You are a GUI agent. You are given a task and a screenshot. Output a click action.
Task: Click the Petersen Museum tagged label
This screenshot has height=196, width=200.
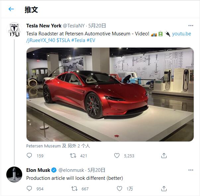click(43, 146)
